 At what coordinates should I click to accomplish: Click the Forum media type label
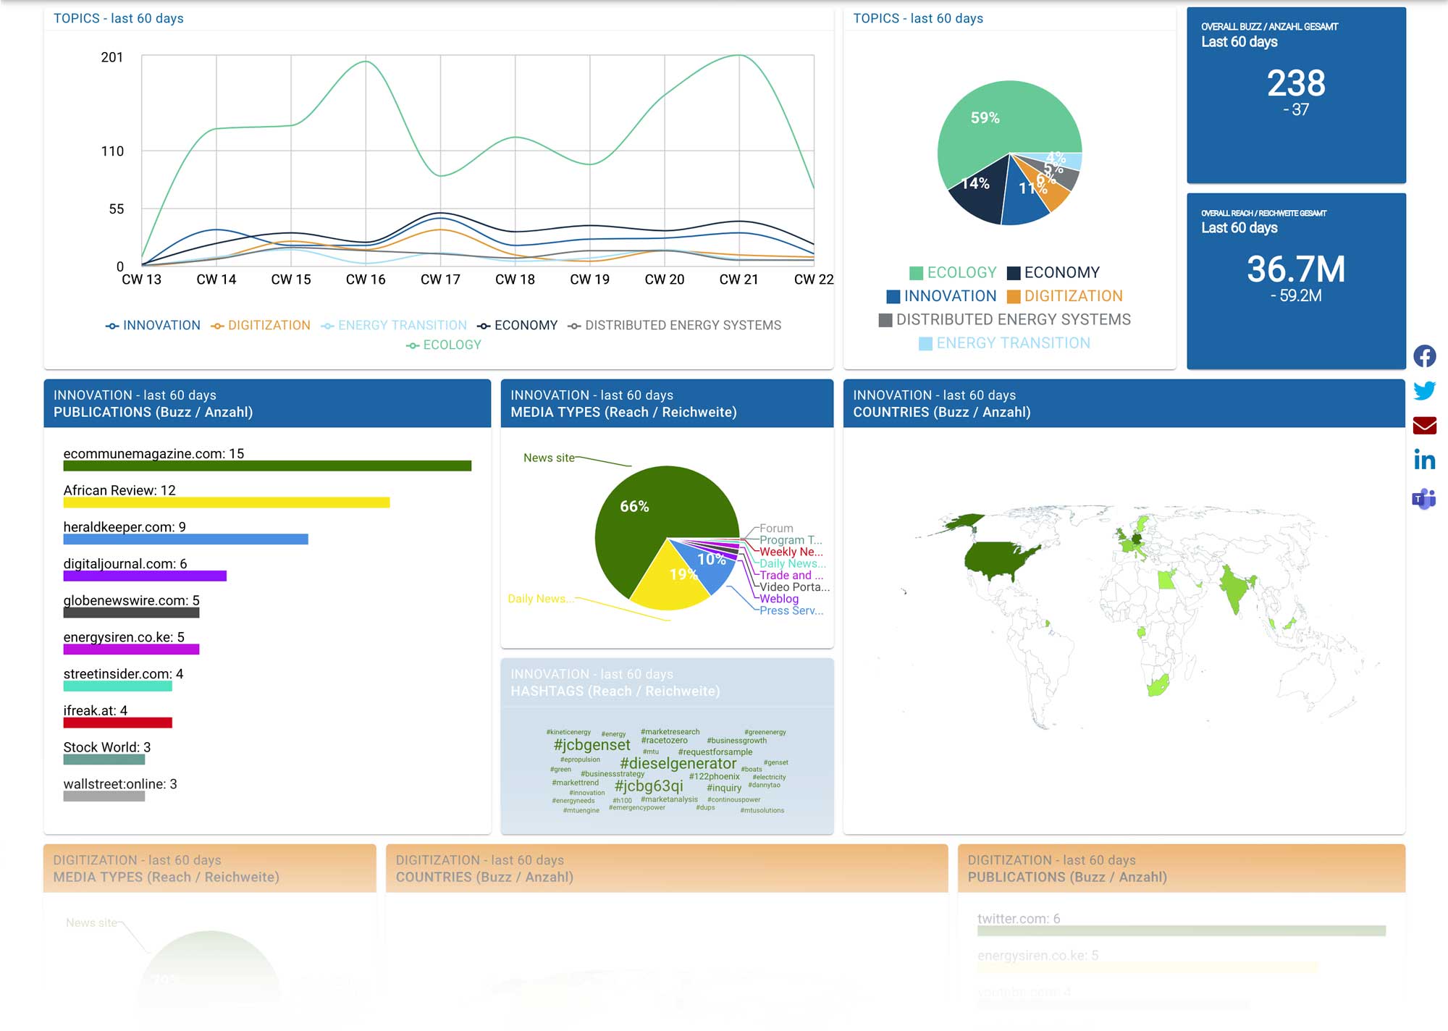click(x=776, y=529)
